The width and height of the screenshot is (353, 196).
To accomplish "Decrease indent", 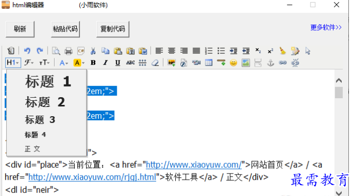I will point(246,51).
